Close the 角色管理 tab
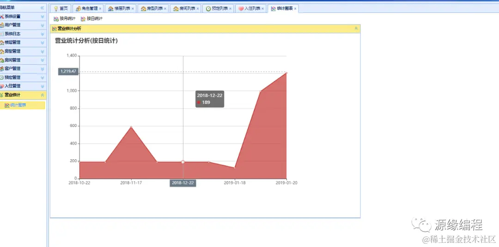This screenshot has width=499, height=247. pos(100,9)
